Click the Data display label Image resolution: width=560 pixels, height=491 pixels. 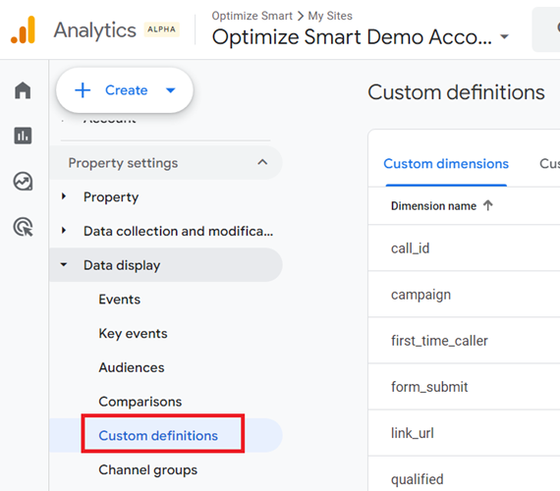pos(122,265)
